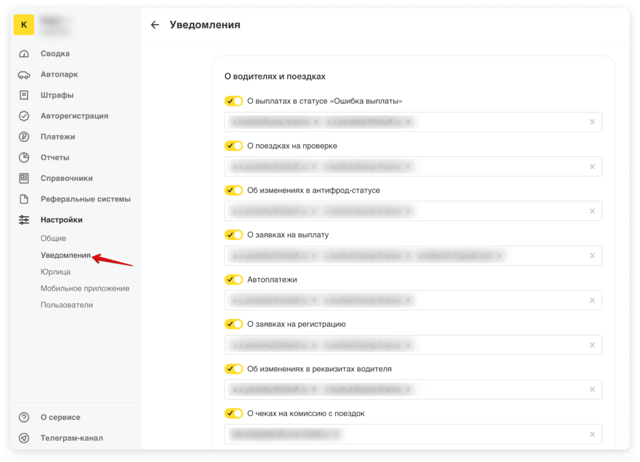Toggle off О поездках на проверке
Screen dimensions: 640x462
pos(234,146)
